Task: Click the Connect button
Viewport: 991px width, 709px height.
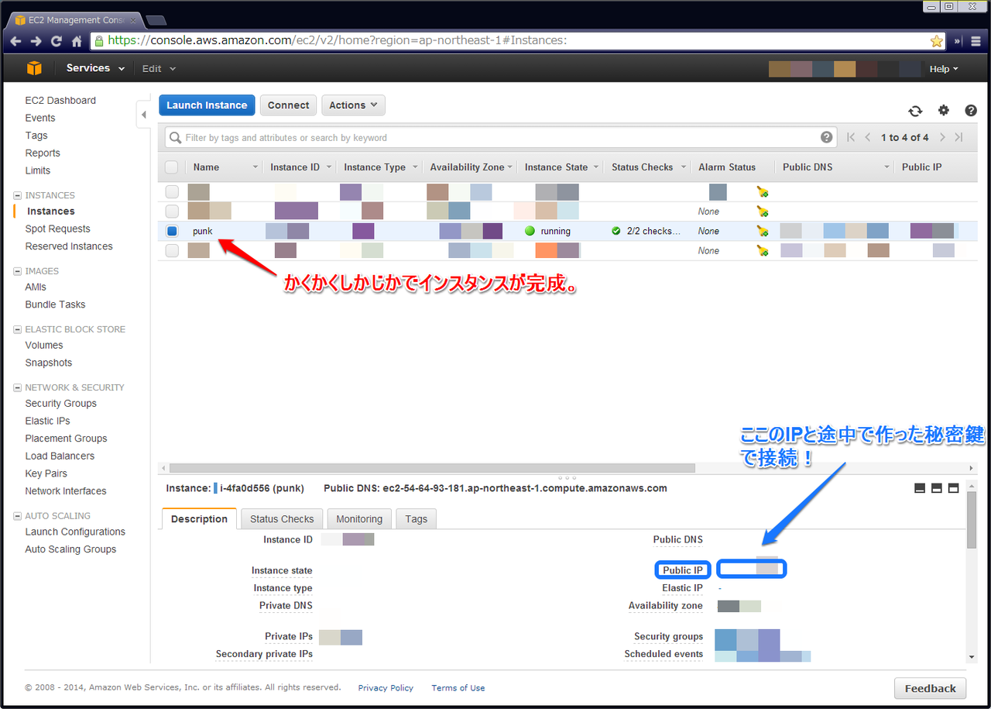Action: pyautogui.click(x=288, y=105)
